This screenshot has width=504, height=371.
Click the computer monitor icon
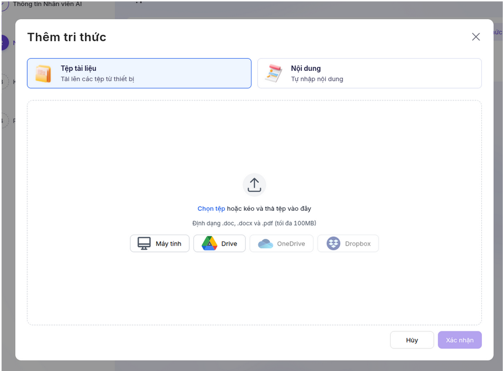[x=144, y=244]
